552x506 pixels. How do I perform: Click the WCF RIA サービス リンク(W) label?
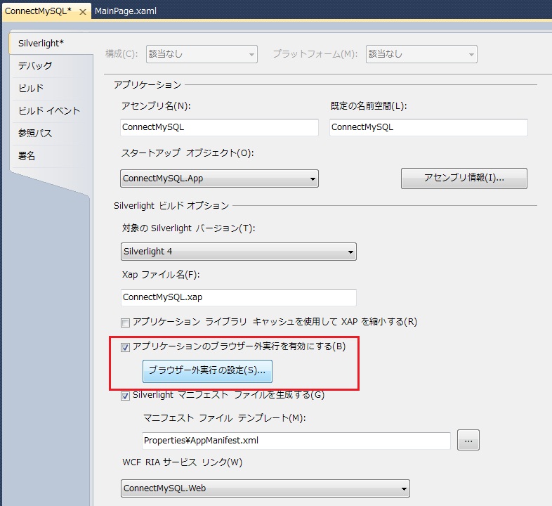[183, 462]
